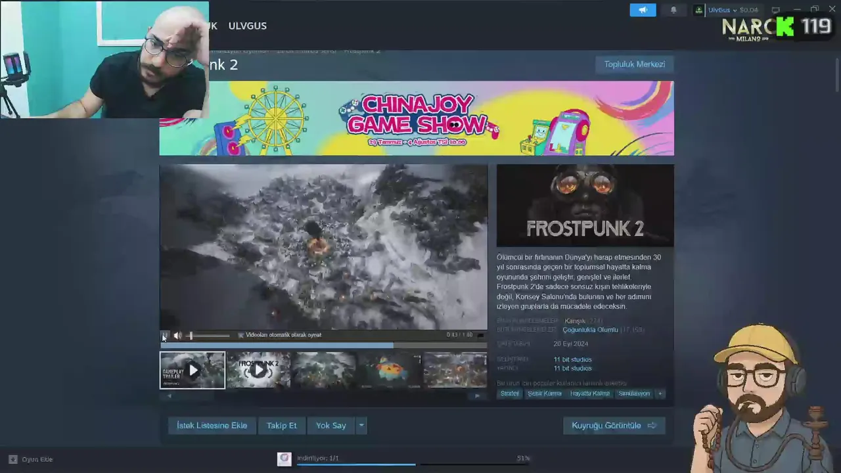Select the Şehir Kurma tag

pos(545,394)
